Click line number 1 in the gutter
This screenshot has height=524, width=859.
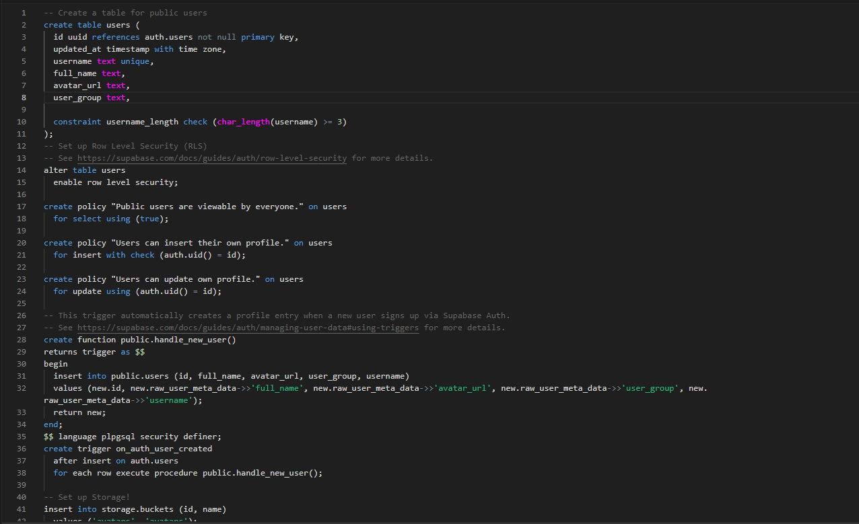24,13
